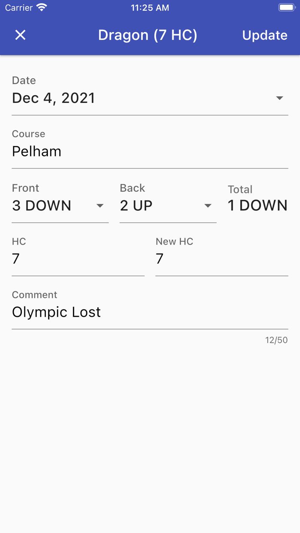Select the 3 DOWN Front value

click(42, 206)
